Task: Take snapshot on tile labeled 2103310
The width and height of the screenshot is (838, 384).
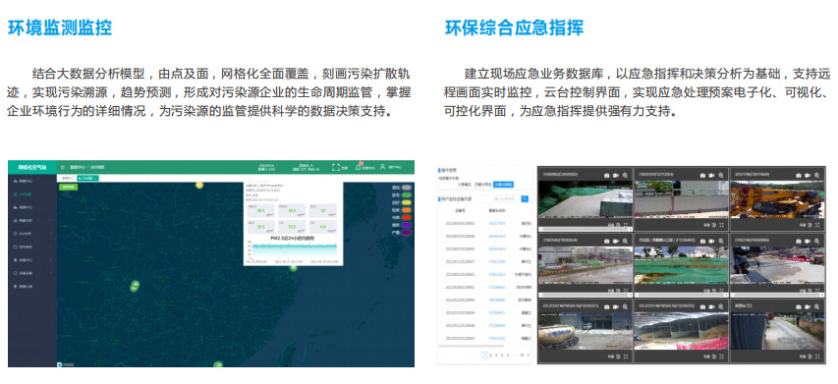Action: 702,175
